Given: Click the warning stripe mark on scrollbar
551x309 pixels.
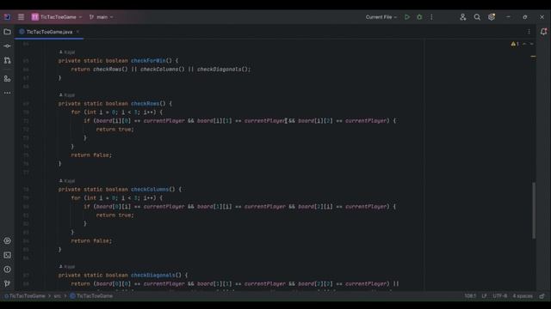Looking at the screenshot, I should [x=533, y=56].
